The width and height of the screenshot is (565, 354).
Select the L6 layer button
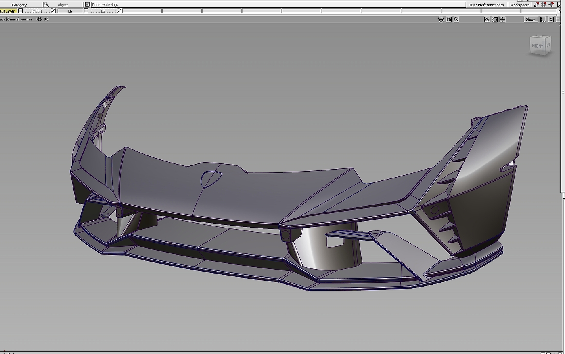tap(70, 11)
